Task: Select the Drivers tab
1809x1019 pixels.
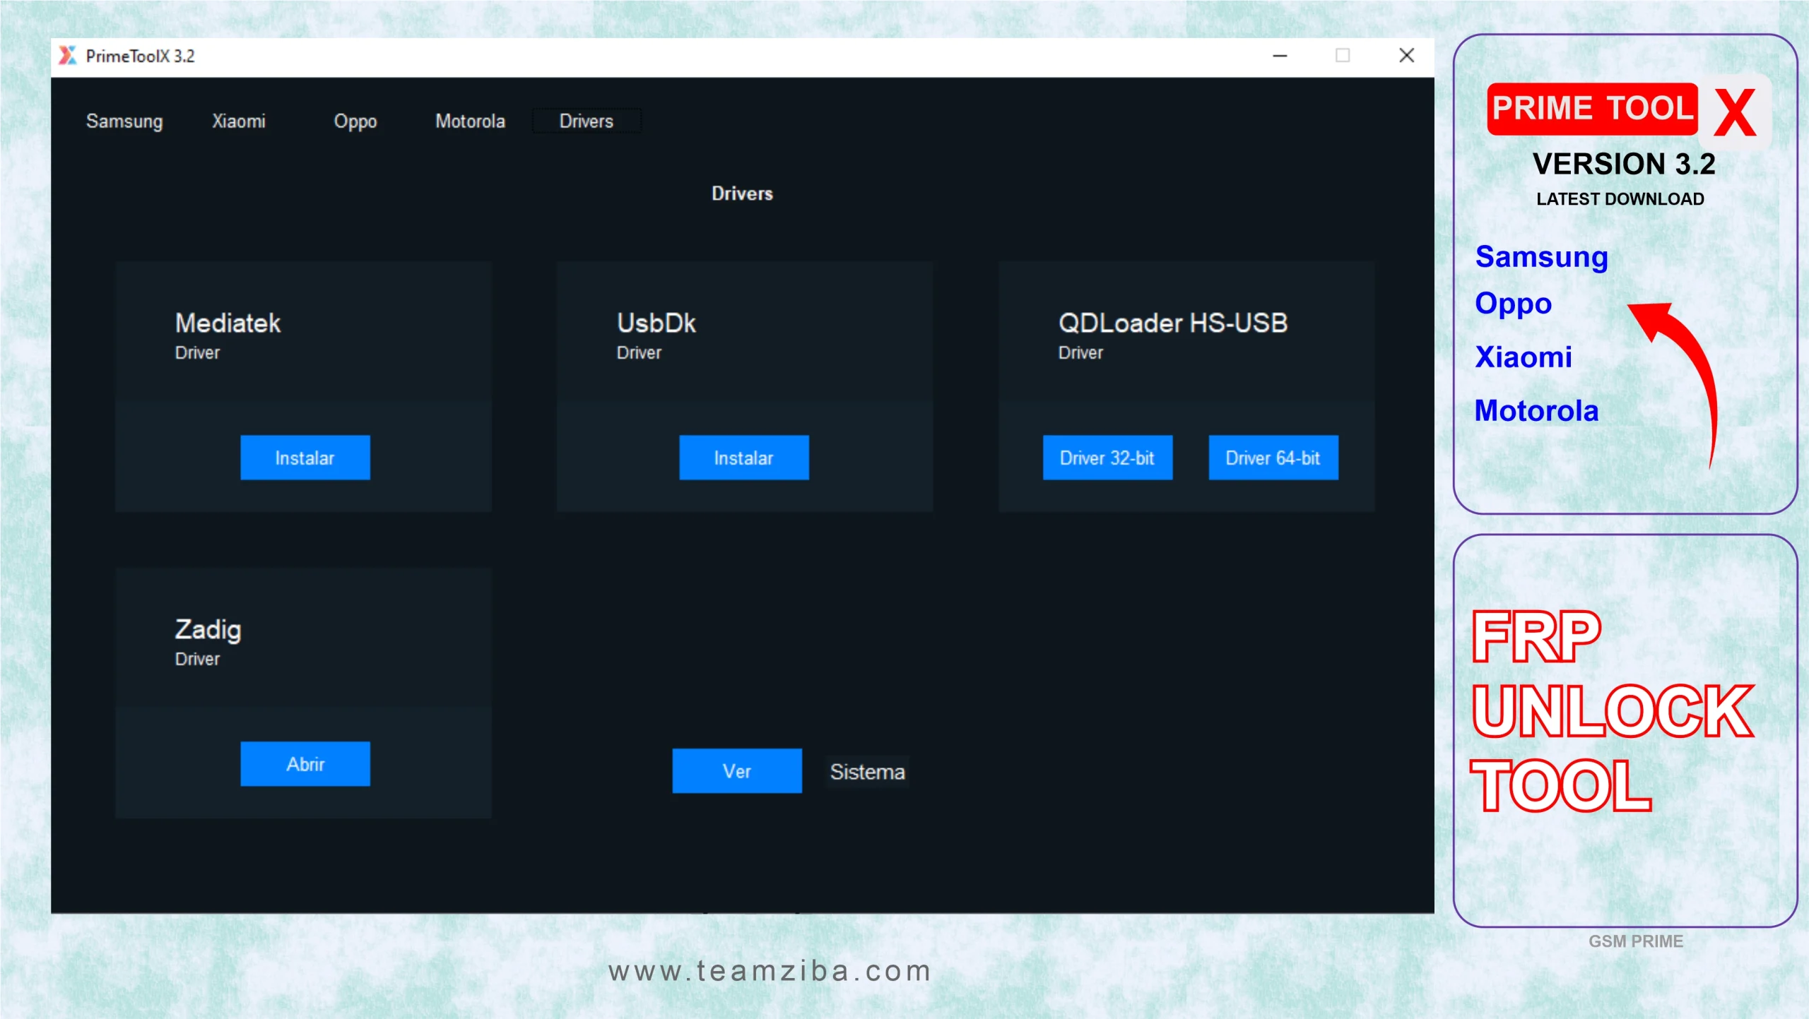Action: (x=587, y=121)
